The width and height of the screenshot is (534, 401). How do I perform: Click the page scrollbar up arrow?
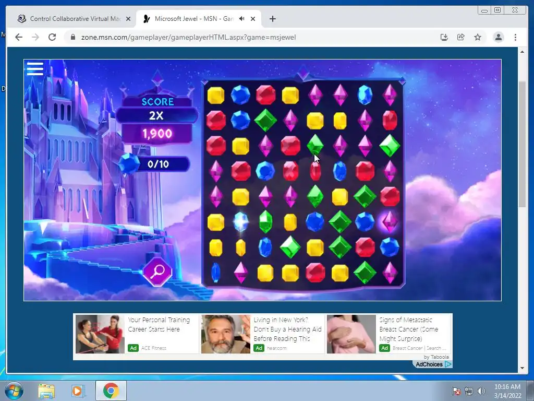click(522, 52)
